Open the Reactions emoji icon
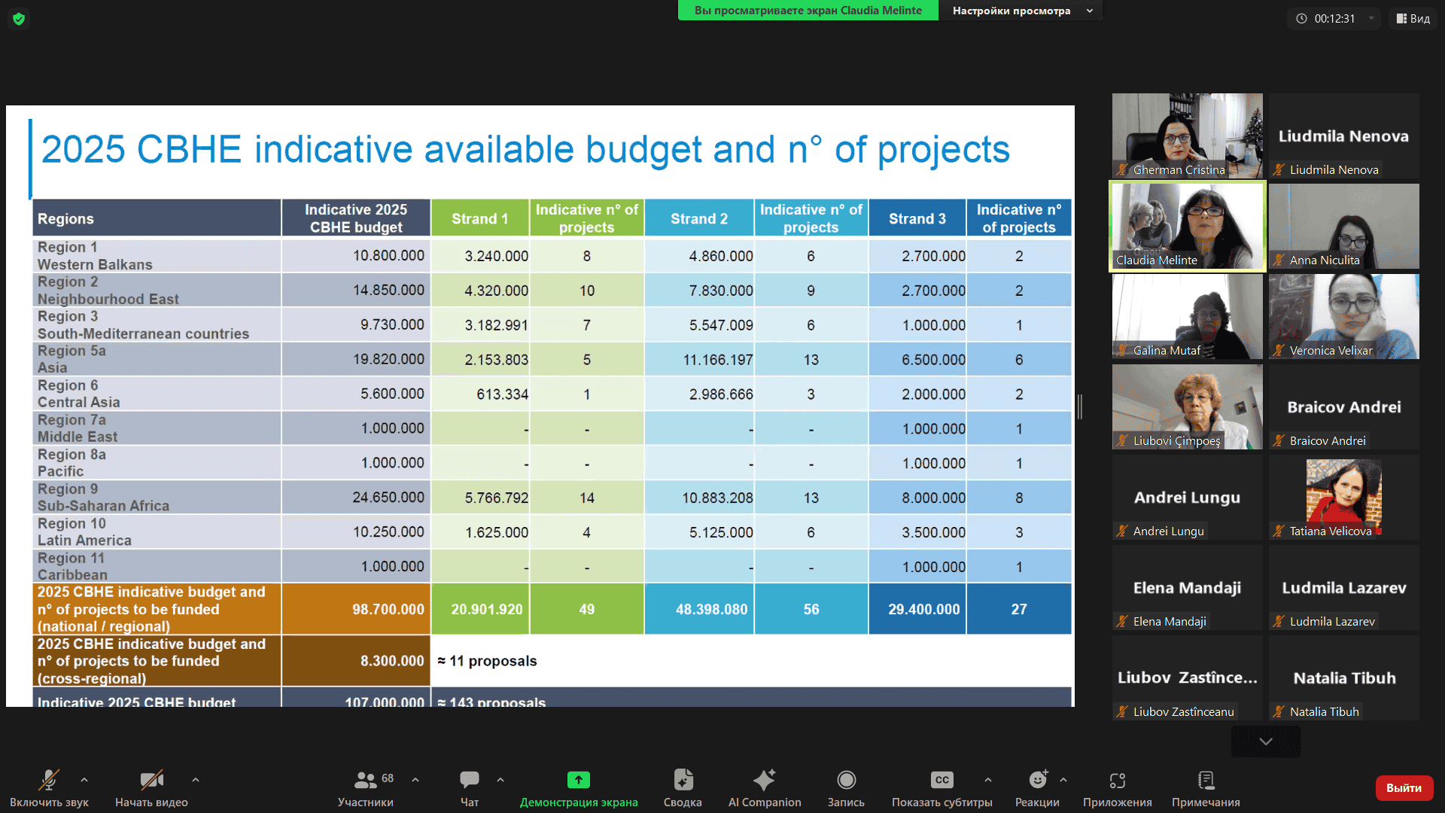This screenshot has height=813, width=1445. coord(1037,781)
